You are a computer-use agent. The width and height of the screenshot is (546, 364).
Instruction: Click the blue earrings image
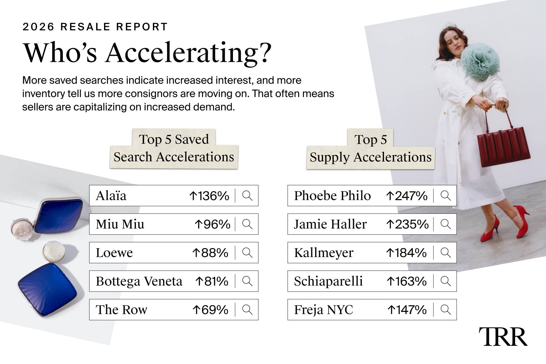[49, 256]
